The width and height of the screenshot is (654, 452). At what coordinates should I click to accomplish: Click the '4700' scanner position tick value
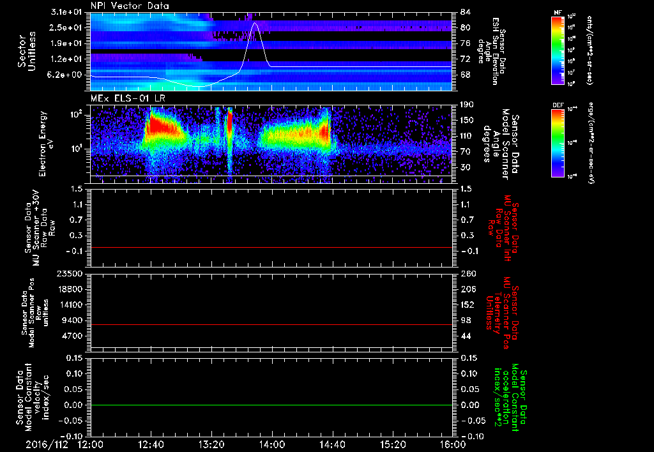72,336
